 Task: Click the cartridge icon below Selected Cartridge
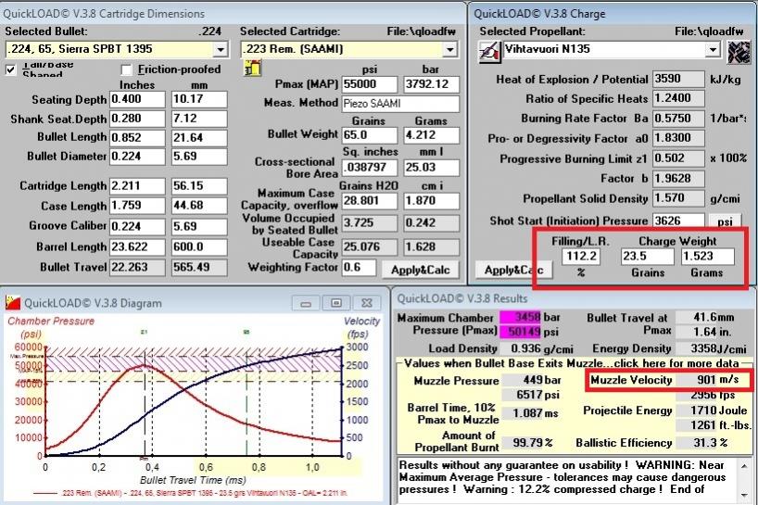[251, 68]
